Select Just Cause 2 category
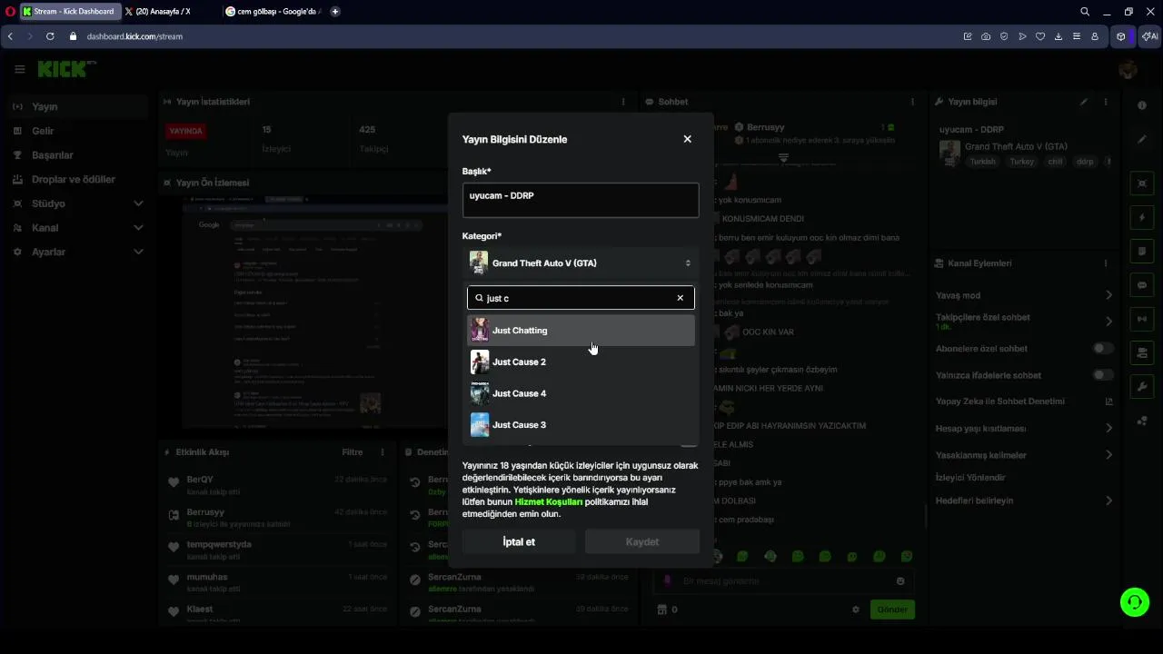This screenshot has width=1163, height=654. (x=581, y=362)
